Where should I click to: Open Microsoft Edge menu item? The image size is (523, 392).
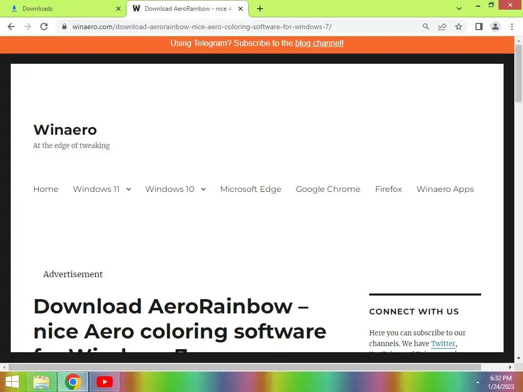tap(250, 189)
